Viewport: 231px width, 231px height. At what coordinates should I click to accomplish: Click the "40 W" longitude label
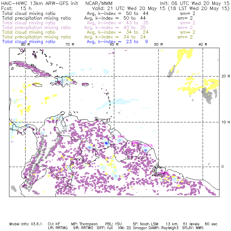coord(203,44)
